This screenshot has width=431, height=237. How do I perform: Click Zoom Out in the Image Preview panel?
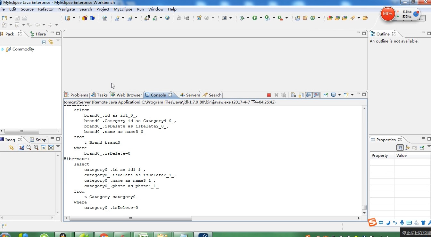29,148
